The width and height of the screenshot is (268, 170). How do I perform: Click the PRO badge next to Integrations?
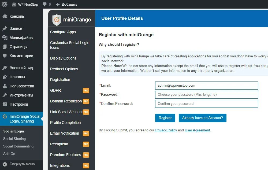86,165
